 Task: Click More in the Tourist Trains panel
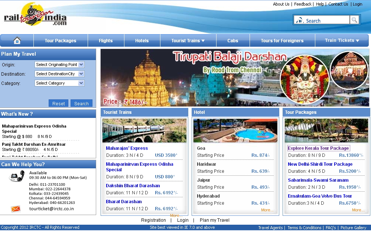[176, 215]
